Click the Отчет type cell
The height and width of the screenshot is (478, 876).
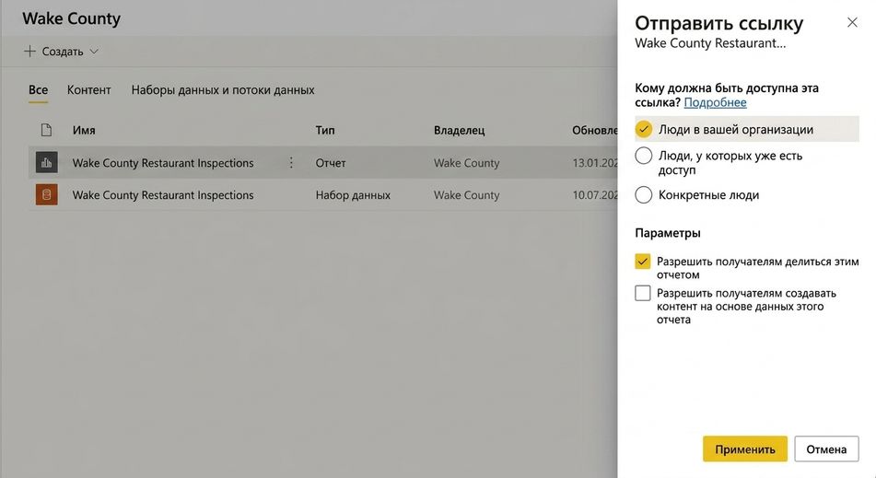331,163
